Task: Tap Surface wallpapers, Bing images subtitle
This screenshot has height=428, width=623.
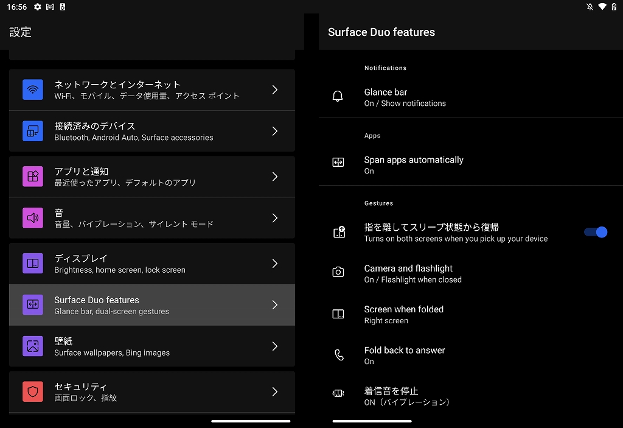Action: click(x=112, y=353)
